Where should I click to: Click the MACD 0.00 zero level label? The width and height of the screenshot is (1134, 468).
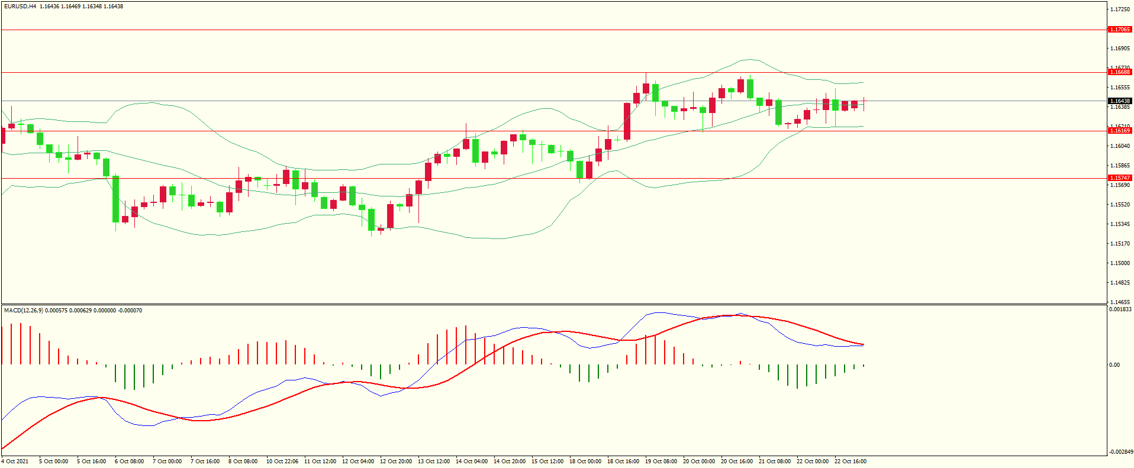tap(1114, 365)
